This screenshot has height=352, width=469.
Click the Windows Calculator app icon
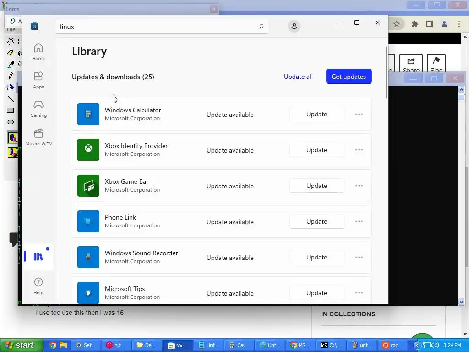pos(88,114)
